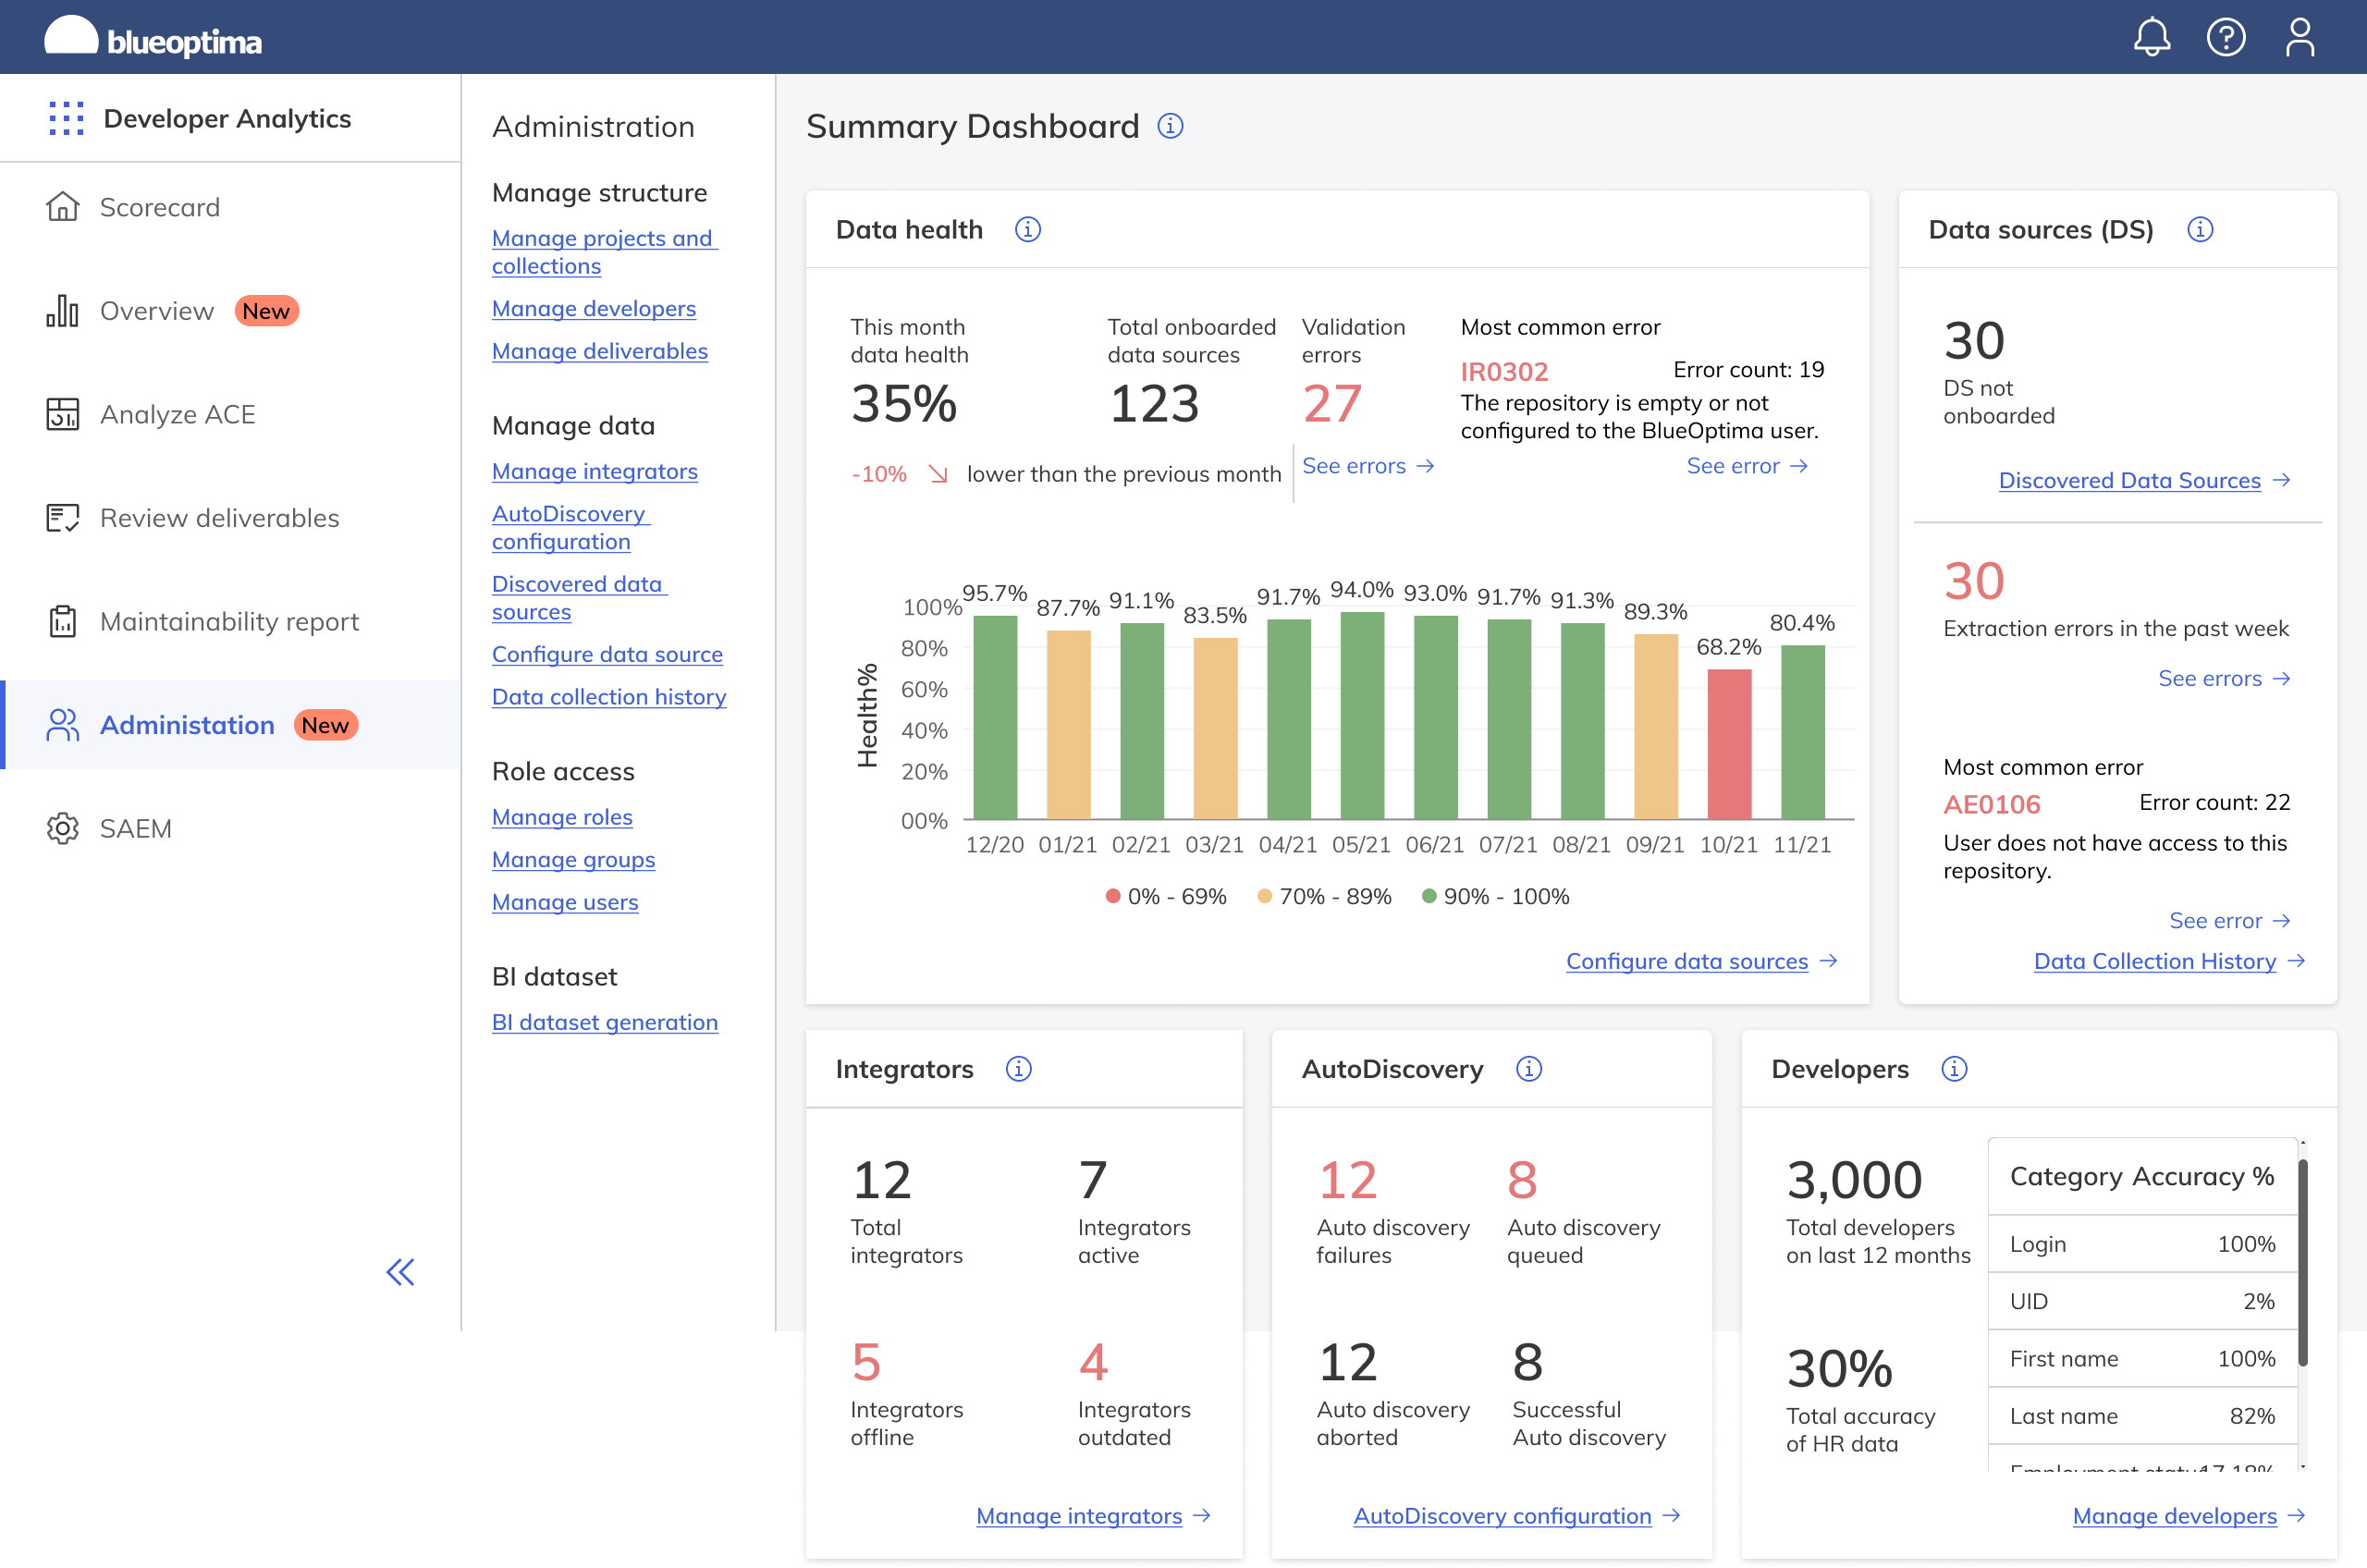2367x1568 pixels.
Task: Open the user profile icon
Action: point(2299,37)
